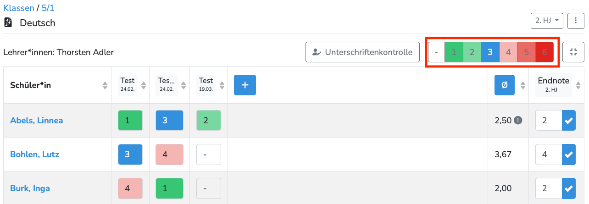Toggle Burk, Inga's Endnote checkmark
Screen dimensions: 589x204
(x=569, y=188)
